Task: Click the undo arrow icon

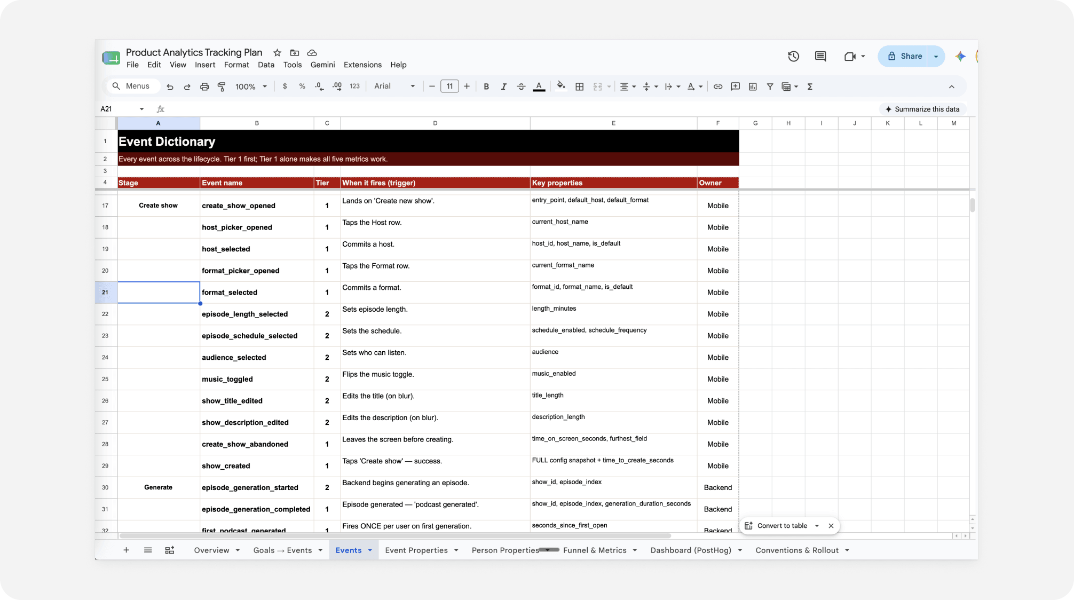Action: 170,86
